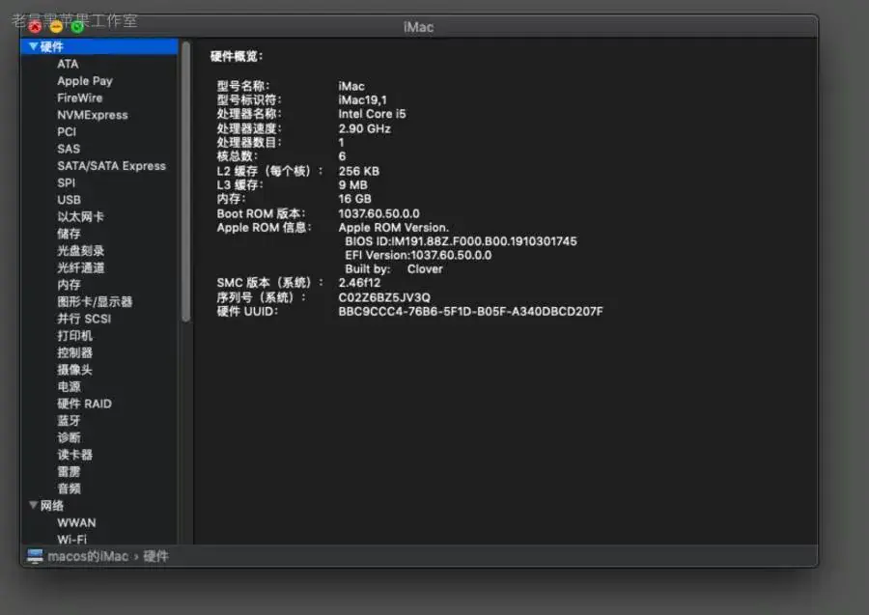The image size is (869, 615).
Task: Select 诊断 in the sidebar
Action: [x=69, y=437]
